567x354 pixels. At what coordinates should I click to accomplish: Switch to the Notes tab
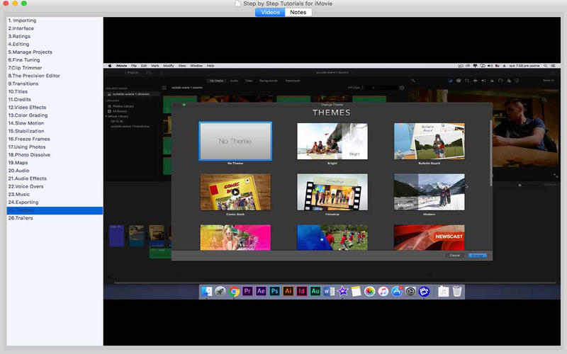click(298, 12)
